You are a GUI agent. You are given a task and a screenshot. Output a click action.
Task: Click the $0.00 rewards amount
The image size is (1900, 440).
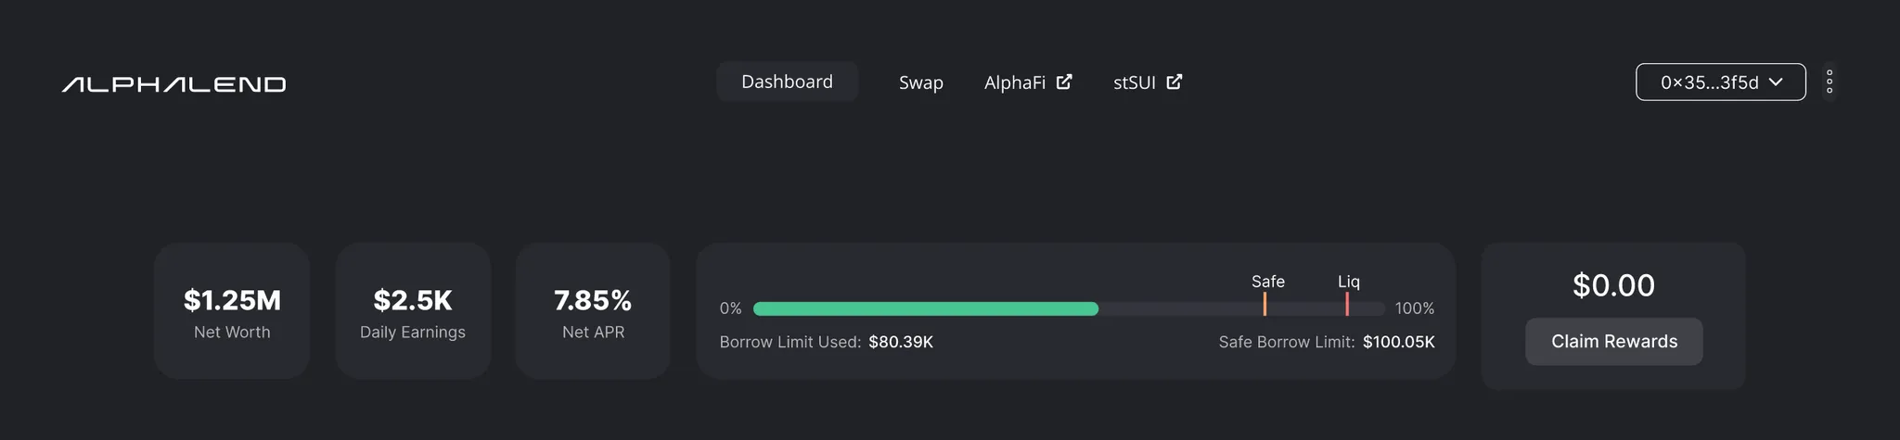tap(1613, 285)
